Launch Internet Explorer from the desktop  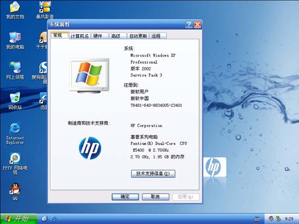[x=15, y=133]
